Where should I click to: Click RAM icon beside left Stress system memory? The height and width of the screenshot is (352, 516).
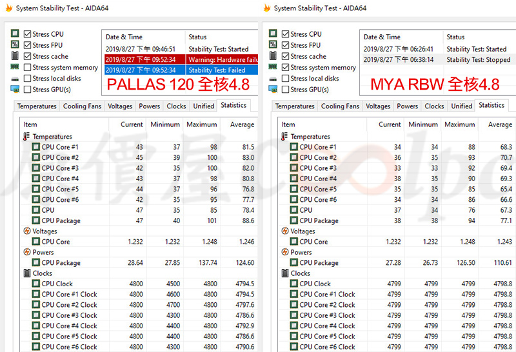(x=15, y=67)
